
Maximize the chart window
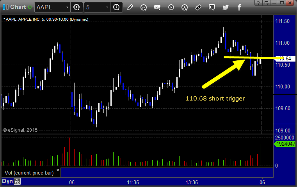(x=282, y=3)
